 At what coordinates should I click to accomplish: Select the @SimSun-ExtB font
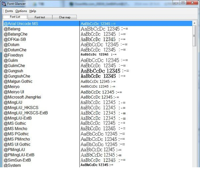(x=17, y=160)
